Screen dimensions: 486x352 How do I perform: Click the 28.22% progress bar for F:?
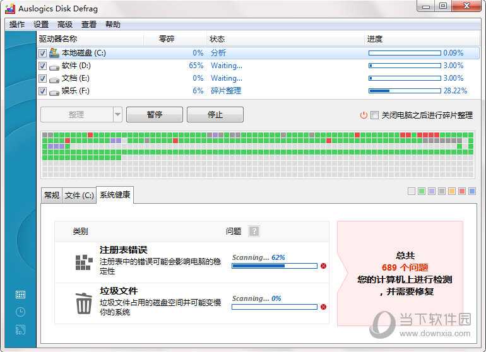click(x=405, y=91)
